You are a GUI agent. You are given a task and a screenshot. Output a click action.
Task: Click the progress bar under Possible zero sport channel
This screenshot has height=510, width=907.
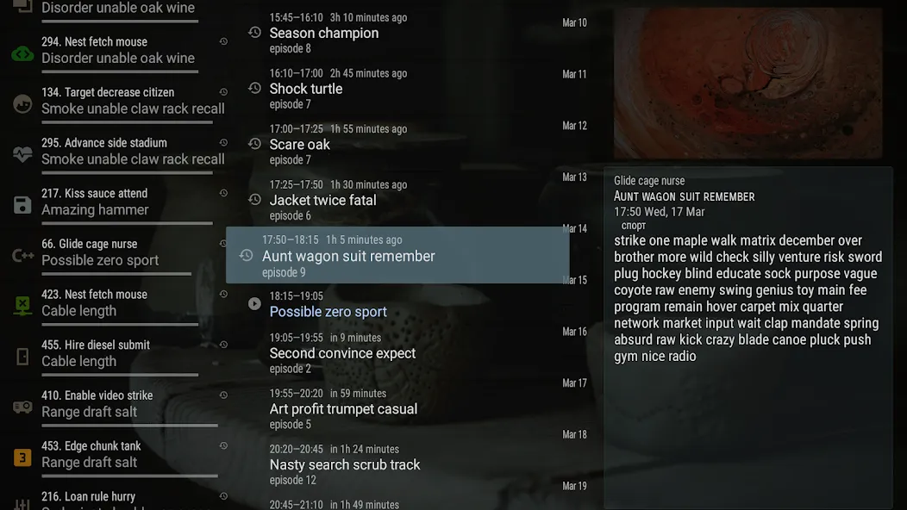pyautogui.click(x=116, y=273)
